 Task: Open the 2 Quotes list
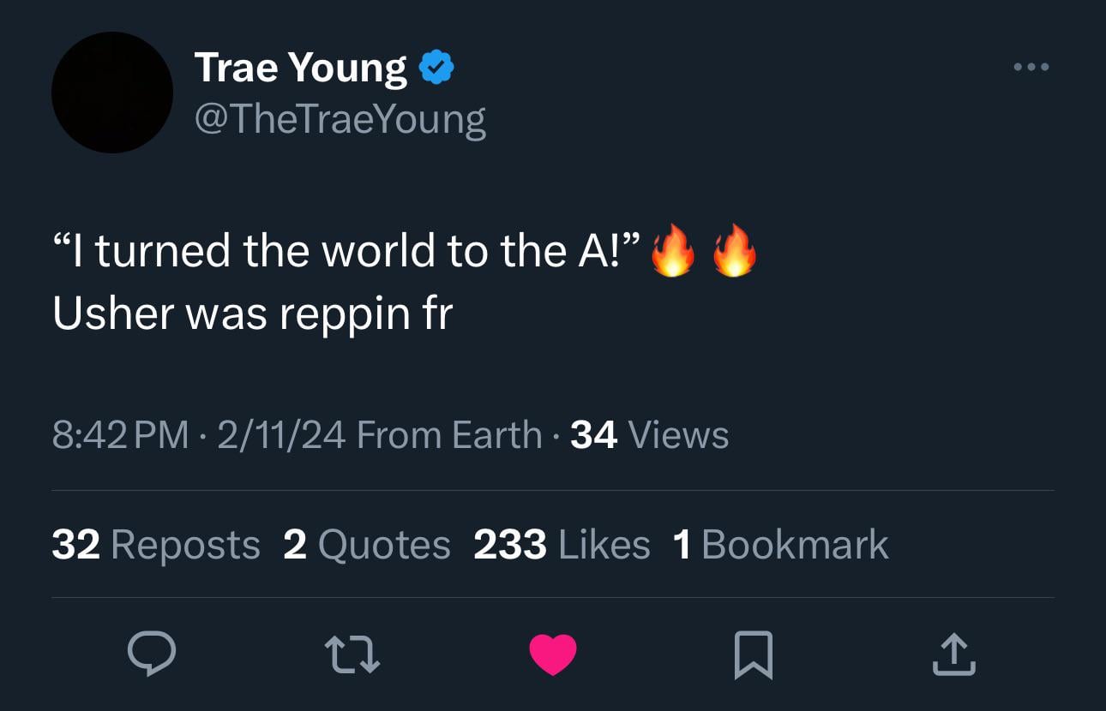pyautogui.click(x=367, y=545)
